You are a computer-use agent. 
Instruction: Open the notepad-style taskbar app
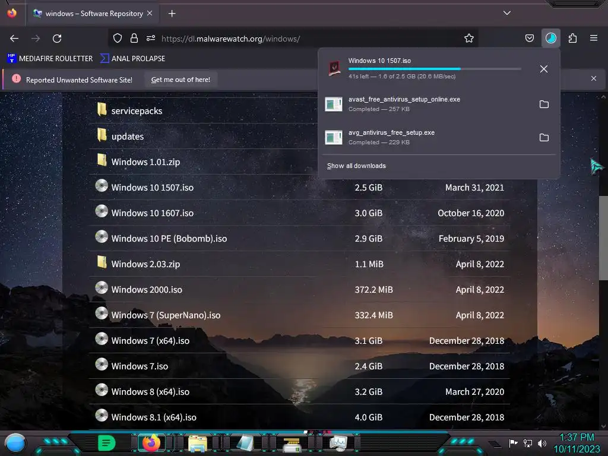point(245,443)
